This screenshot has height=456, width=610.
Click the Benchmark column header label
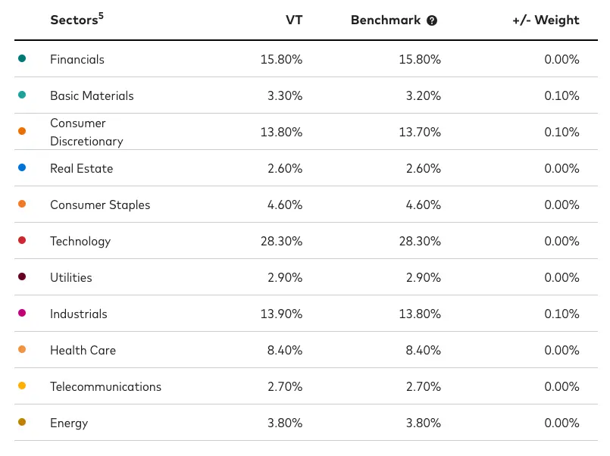(x=385, y=20)
